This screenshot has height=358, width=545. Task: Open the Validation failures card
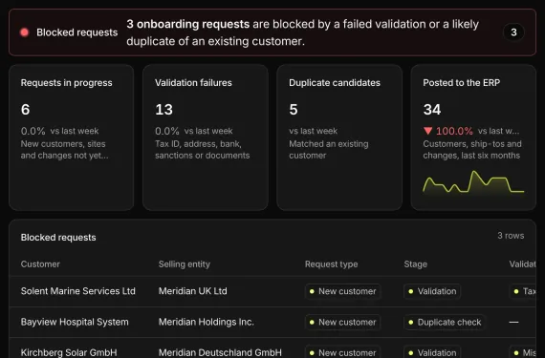[206, 137]
